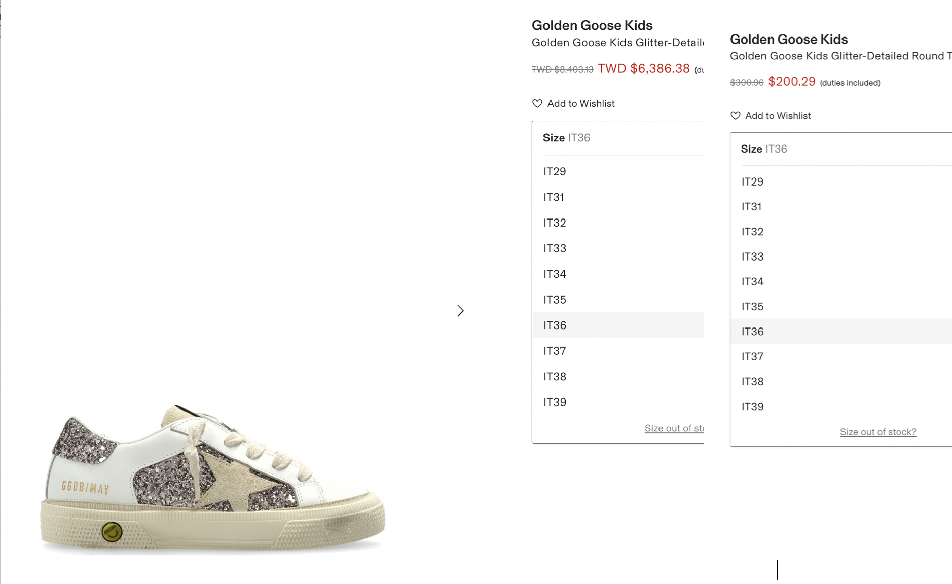Select size IT29 in left size list
Viewport: 952px width, 584px height.
coord(555,171)
